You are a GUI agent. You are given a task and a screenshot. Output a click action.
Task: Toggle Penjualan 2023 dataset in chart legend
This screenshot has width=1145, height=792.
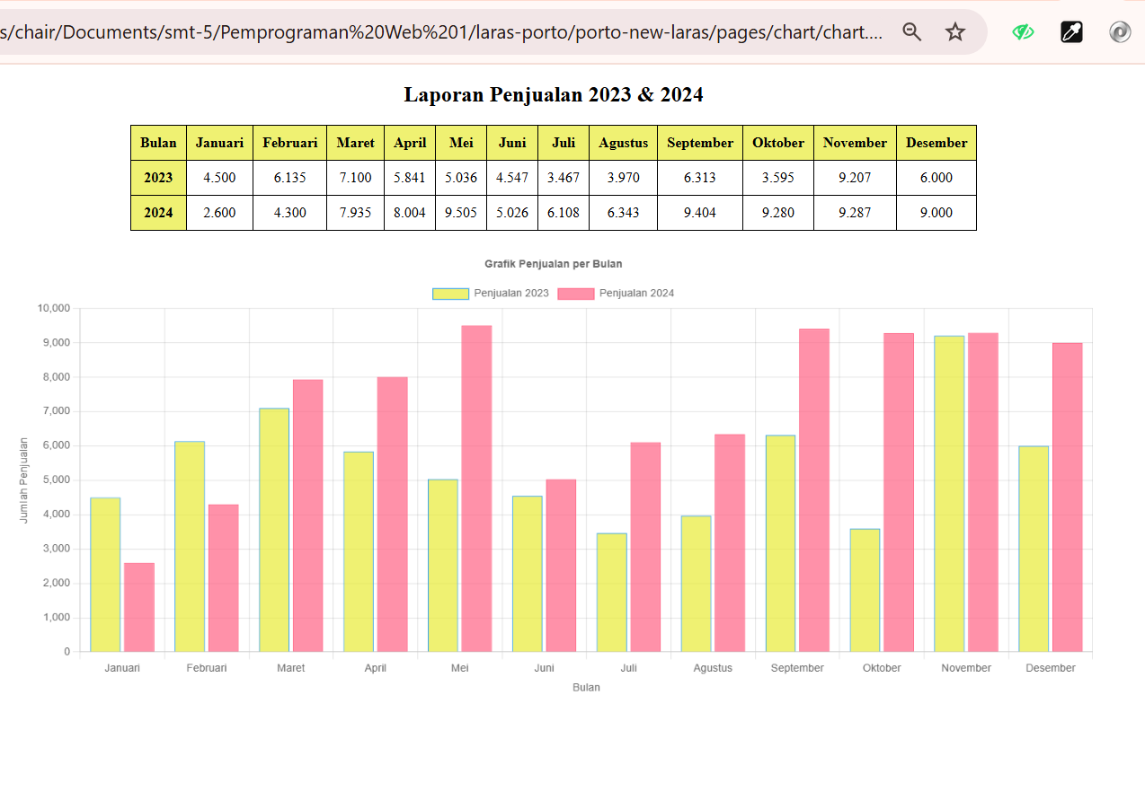click(510, 294)
